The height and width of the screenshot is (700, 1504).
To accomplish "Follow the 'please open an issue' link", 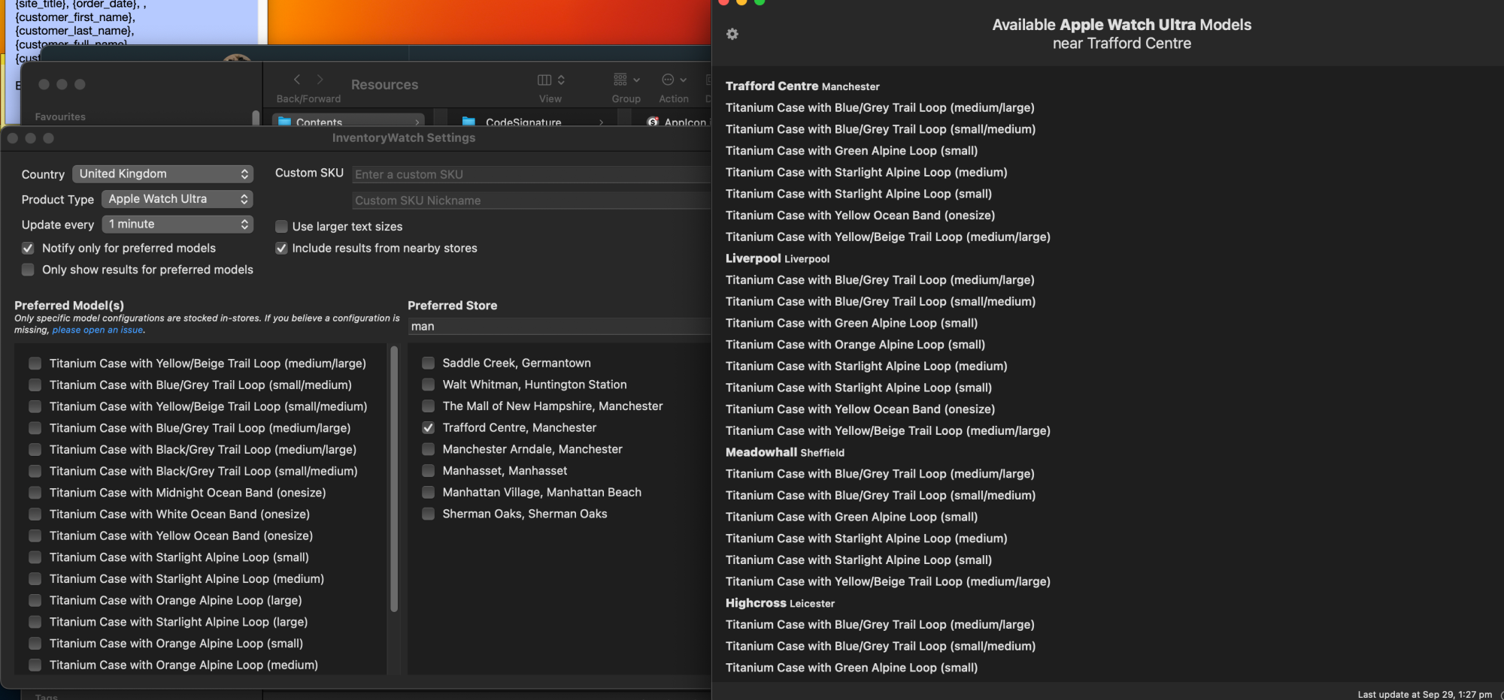I will (98, 330).
